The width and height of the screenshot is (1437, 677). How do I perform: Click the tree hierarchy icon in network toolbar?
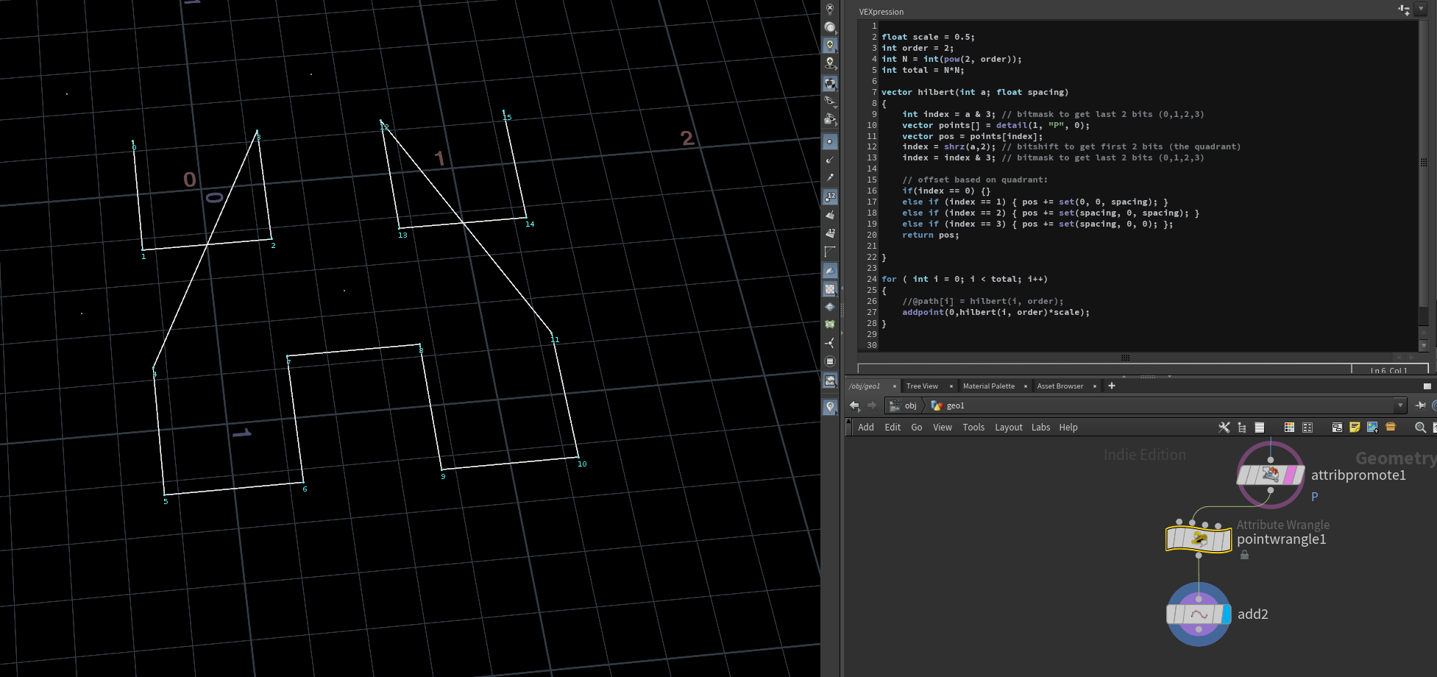click(1242, 428)
